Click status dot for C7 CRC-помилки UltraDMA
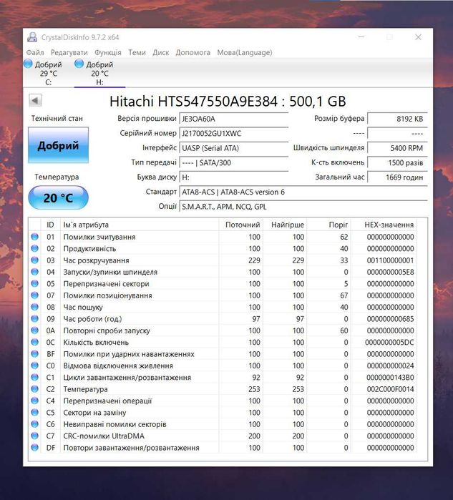This screenshot has width=453, height=500. [x=35, y=436]
